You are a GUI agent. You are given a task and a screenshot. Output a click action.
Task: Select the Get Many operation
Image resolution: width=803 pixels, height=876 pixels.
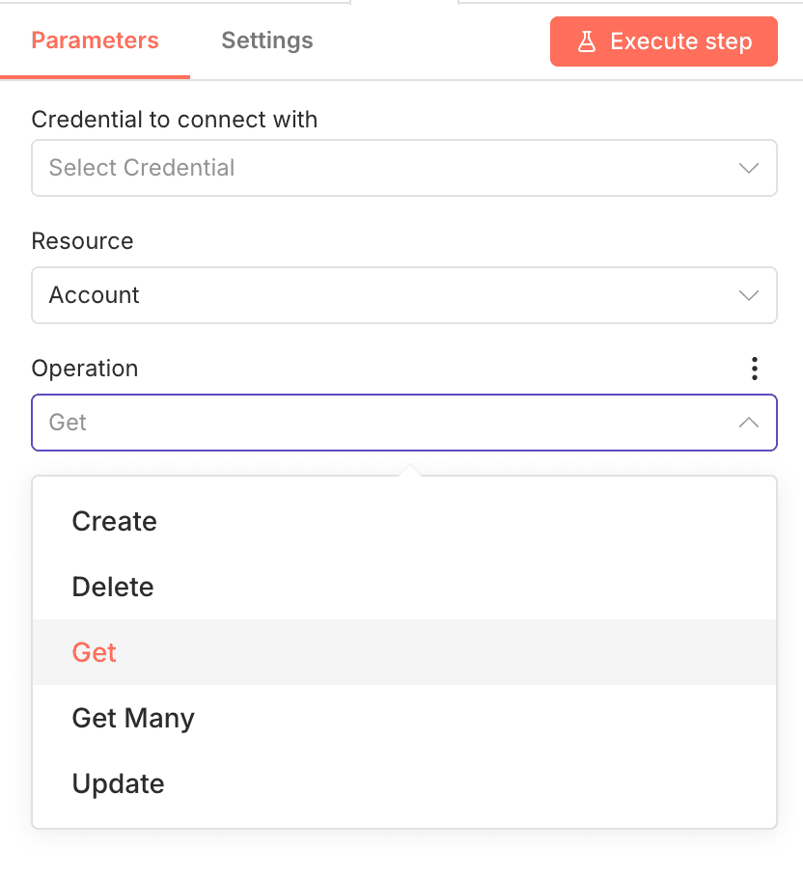[133, 718]
